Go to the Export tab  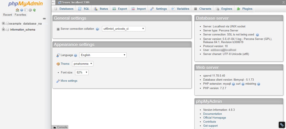120,9
